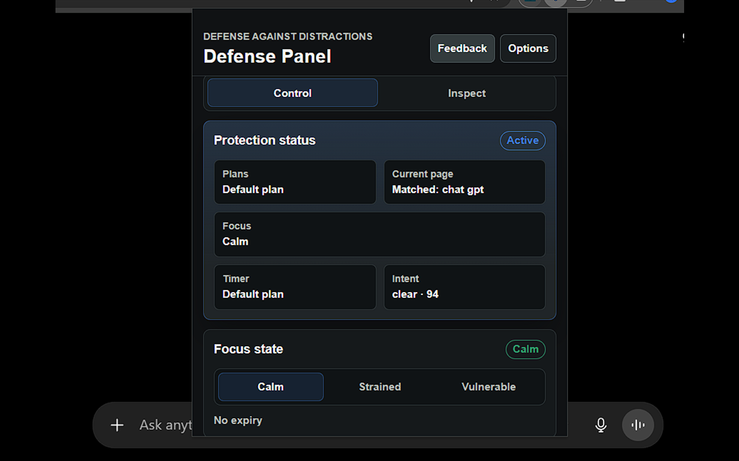Image resolution: width=739 pixels, height=461 pixels.
Task: Switch to the Control tab
Action: [293, 93]
